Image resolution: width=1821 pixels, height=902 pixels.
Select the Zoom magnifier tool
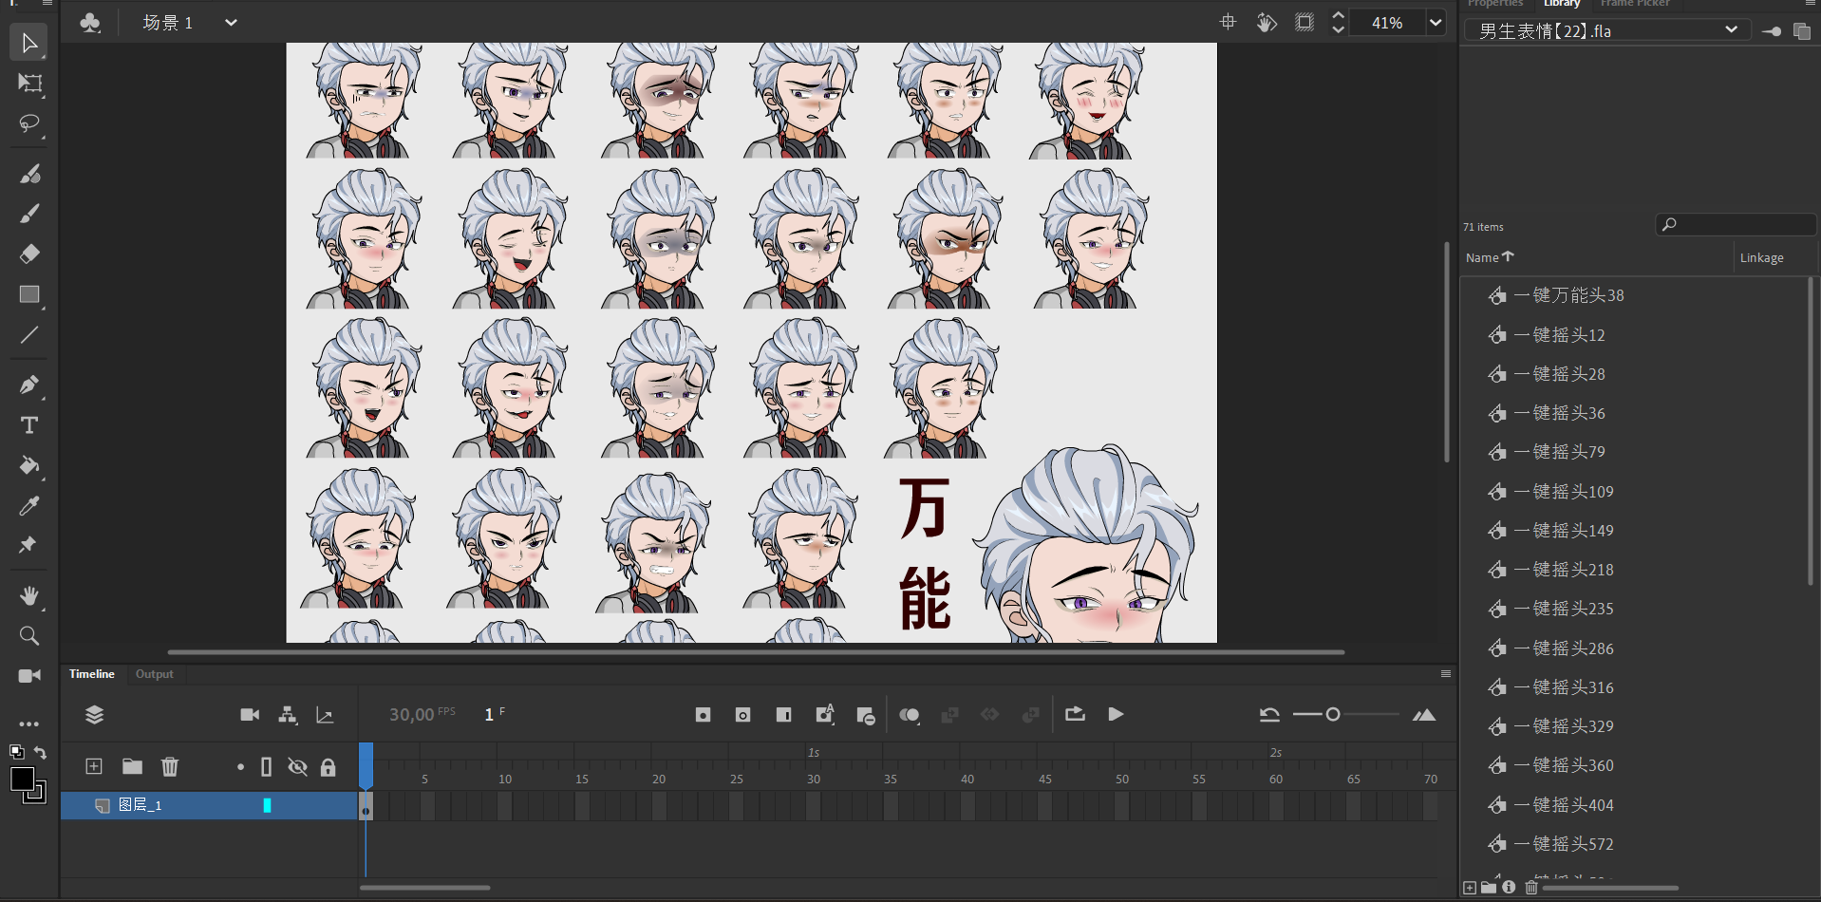[29, 636]
